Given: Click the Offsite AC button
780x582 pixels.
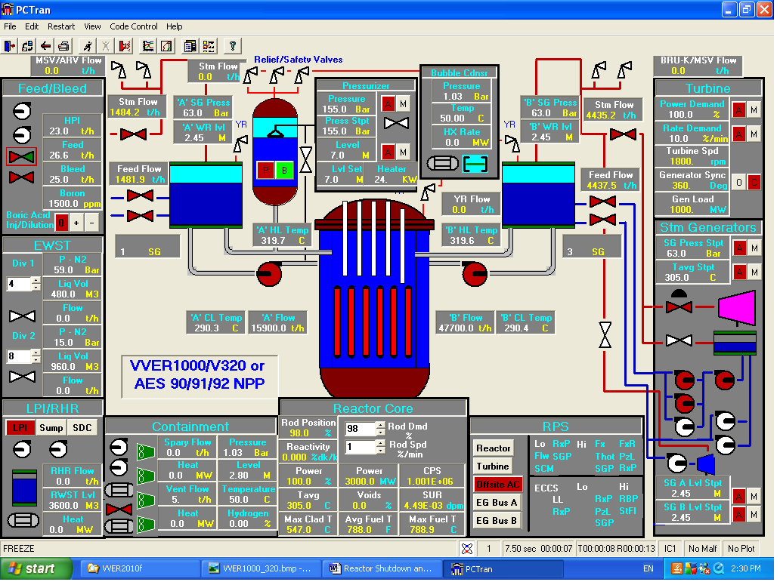Looking at the screenshot, I should point(497,484).
